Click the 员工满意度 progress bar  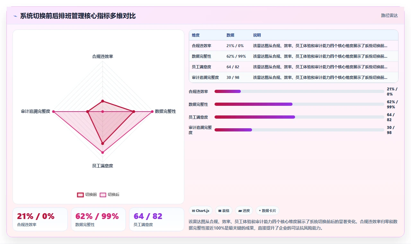point(299,117)
